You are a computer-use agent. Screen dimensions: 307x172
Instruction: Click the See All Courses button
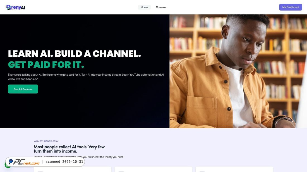23,89
